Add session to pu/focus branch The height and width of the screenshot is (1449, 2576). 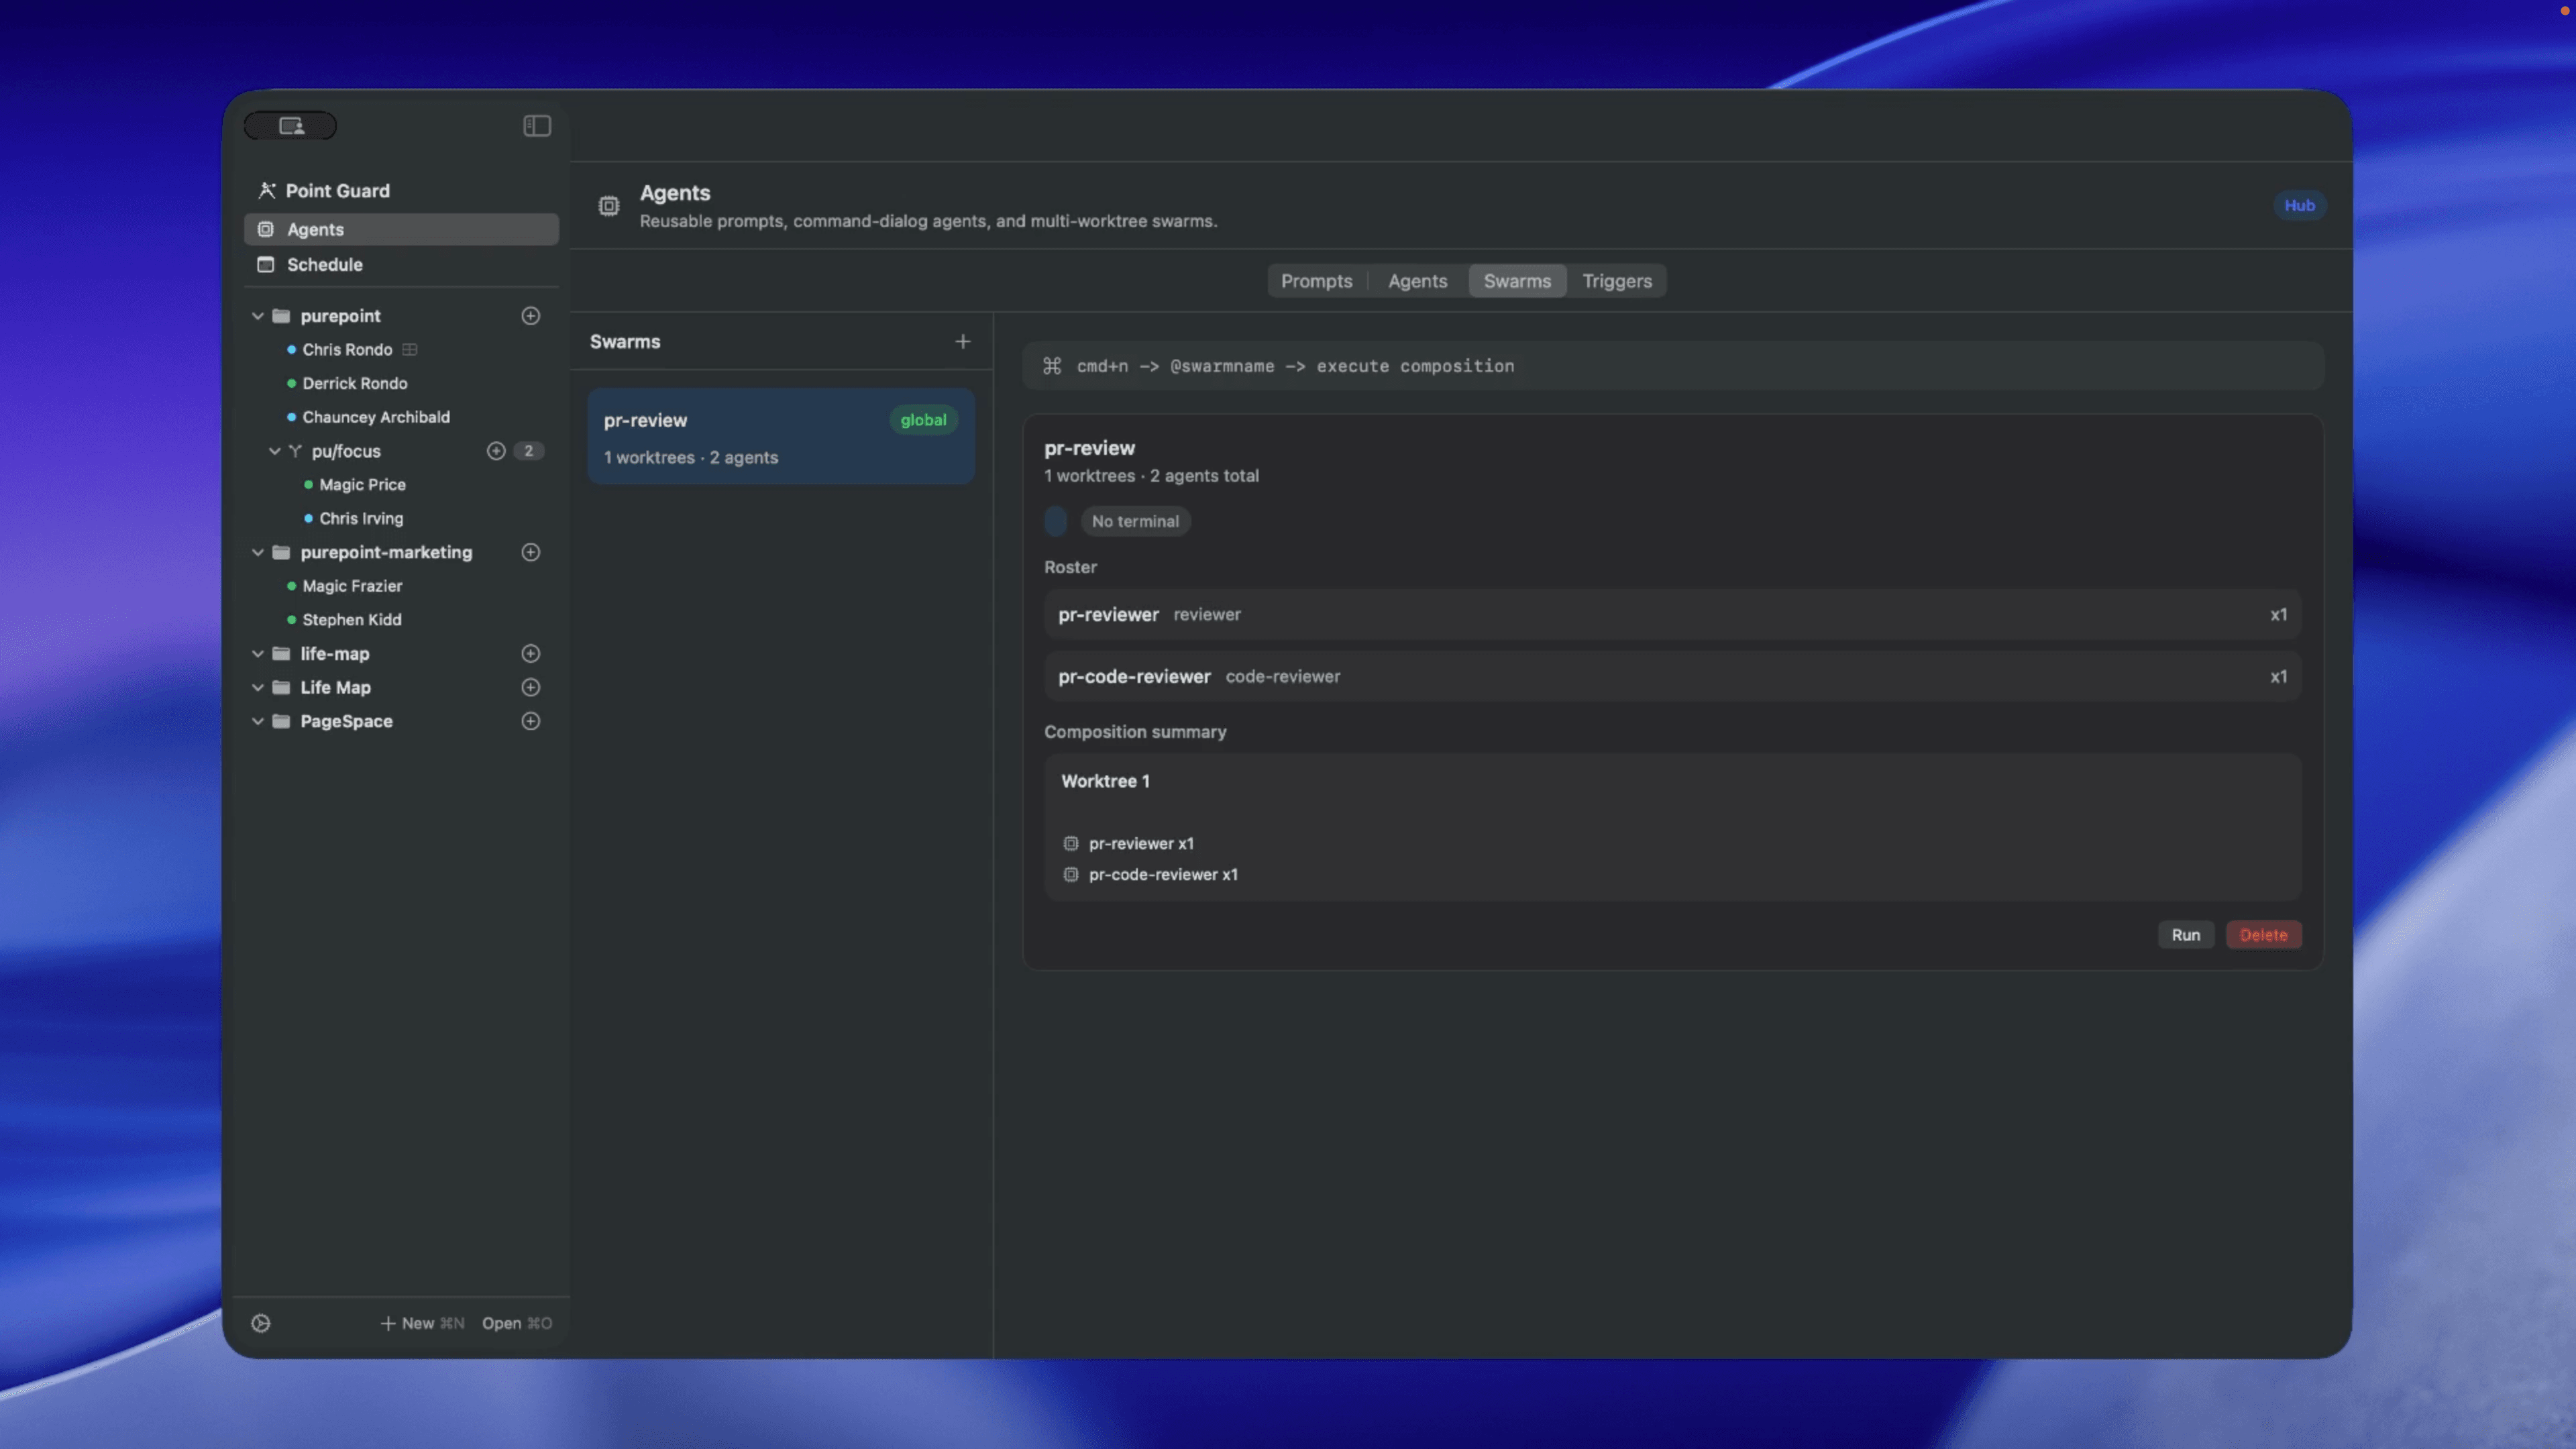[496, 451]
